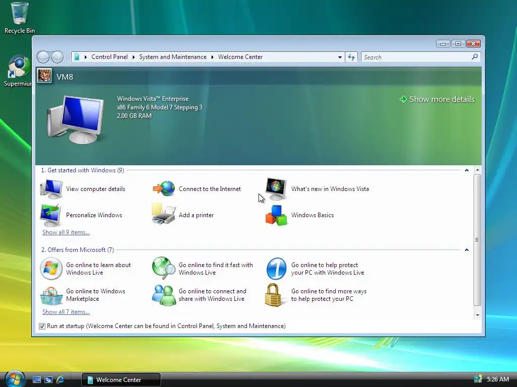Launch Internet Explorer from Quick Launch
Screen dimensions: 517x387
60,380
